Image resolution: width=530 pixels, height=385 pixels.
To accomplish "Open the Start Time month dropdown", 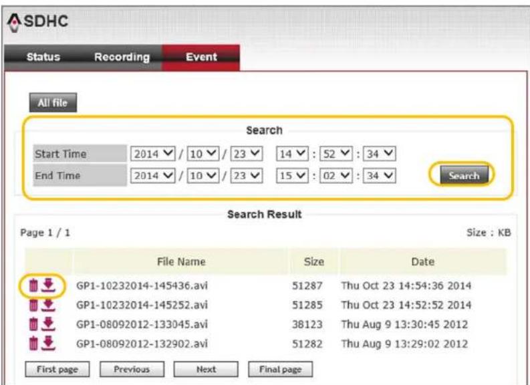I will tap(203, 154).
